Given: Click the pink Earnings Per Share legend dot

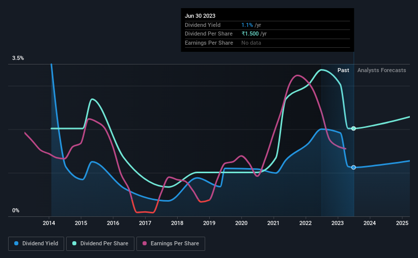Looking at the screenshot, I should click(x=145, y=243).
